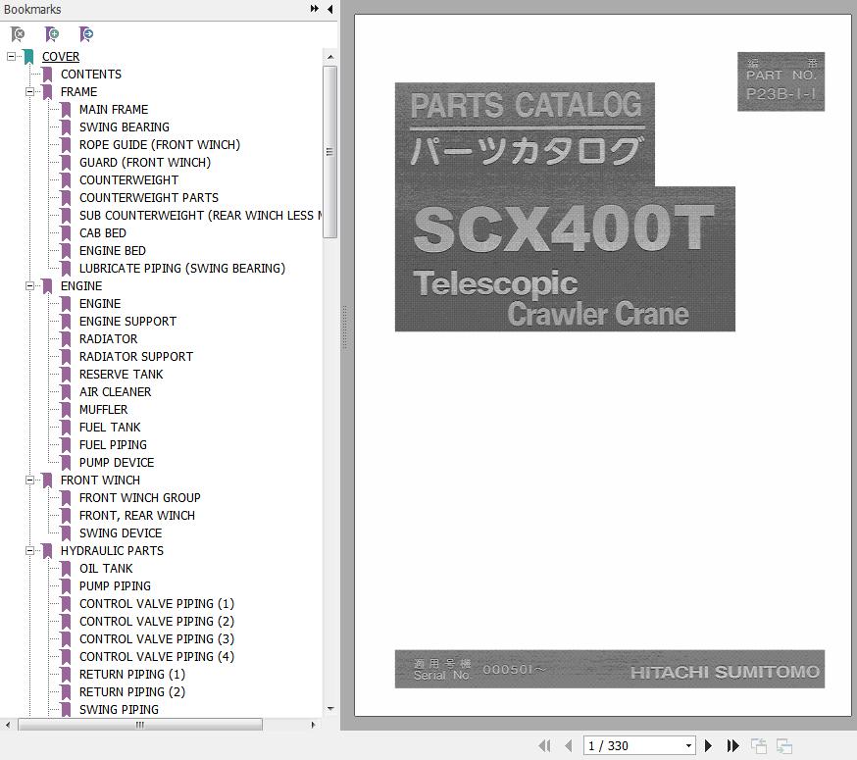Open the CONTENTS bookmark

90,75
